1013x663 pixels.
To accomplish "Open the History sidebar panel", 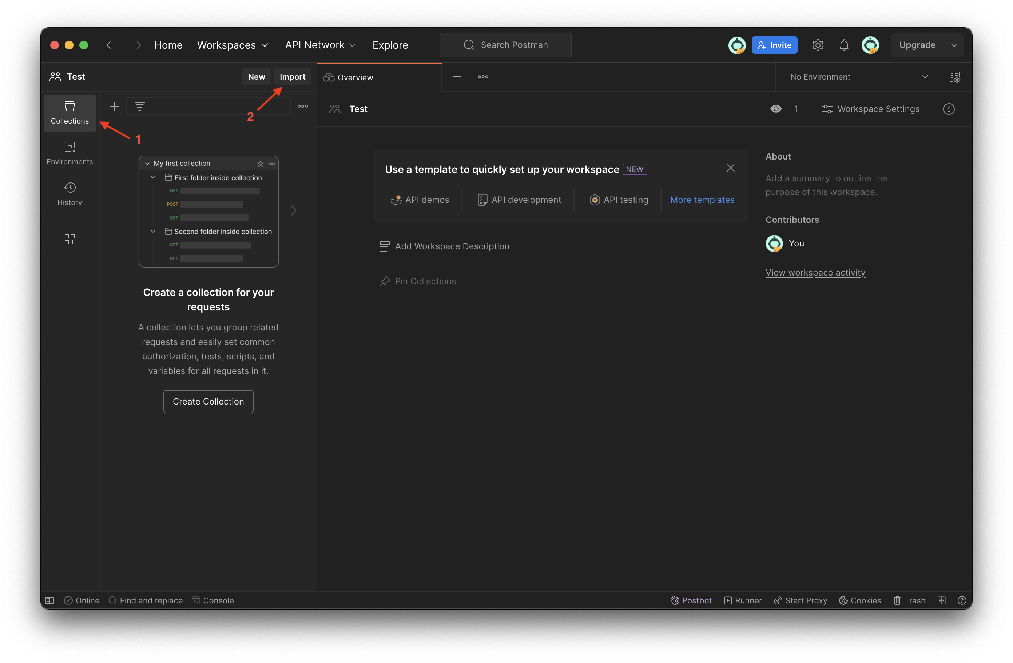I will pos(70,194).
